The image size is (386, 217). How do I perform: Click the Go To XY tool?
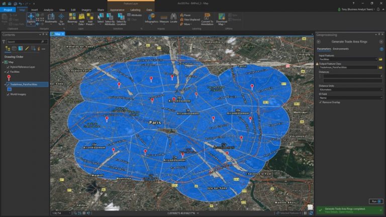click(x=61, y=19)
